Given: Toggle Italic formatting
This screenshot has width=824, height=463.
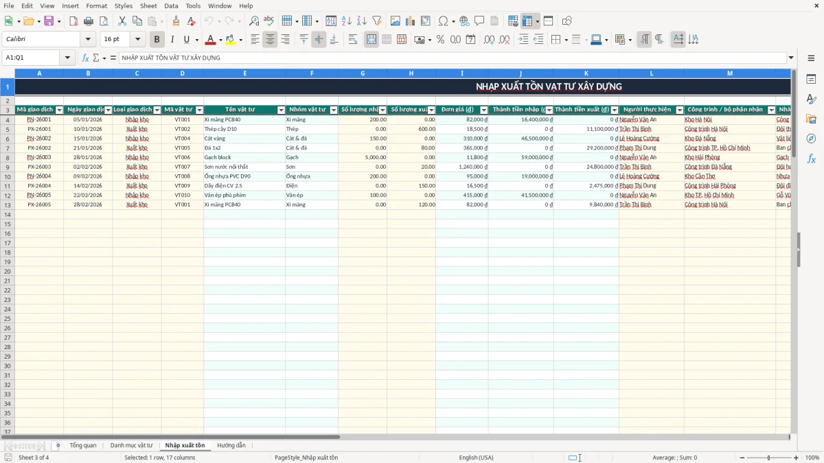Looking at the screenshot, I should coord(172,40).
